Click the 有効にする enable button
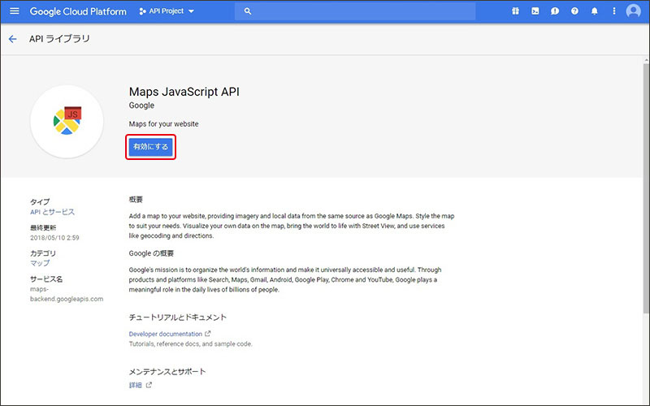650x406 pixels. (150, 147)
